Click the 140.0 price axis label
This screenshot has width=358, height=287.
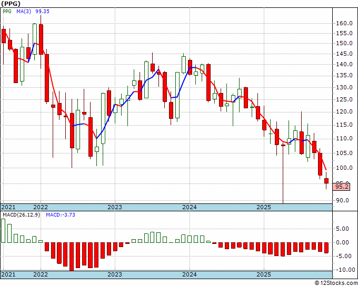coord(344,65)
